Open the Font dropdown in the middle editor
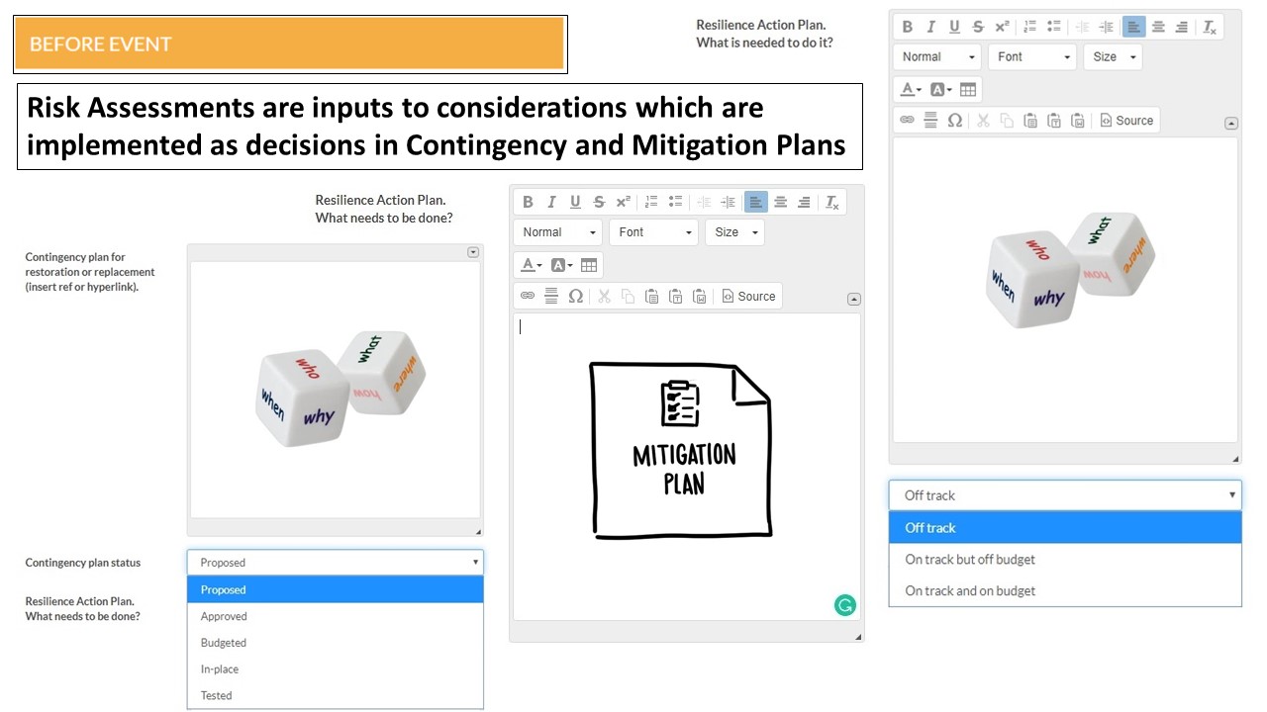Screen dimensions: 1267x712 (653, 232)
